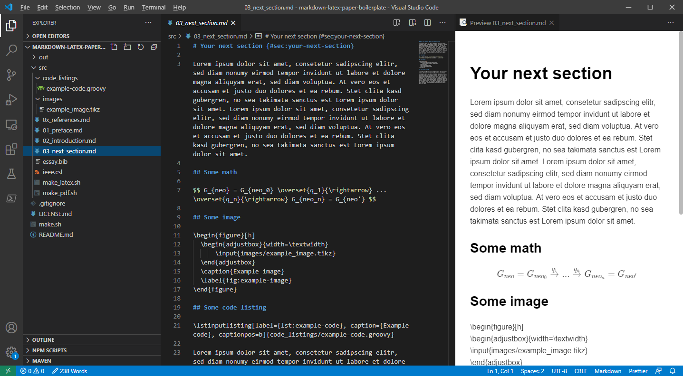Open the Run and Debug view
The width and height of the screenshot is (683, 376).
pos(11,99)
